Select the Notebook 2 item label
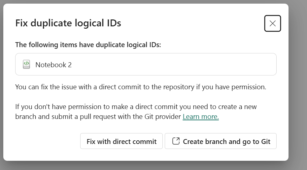The image size is (307, 170). click(53, 65)
